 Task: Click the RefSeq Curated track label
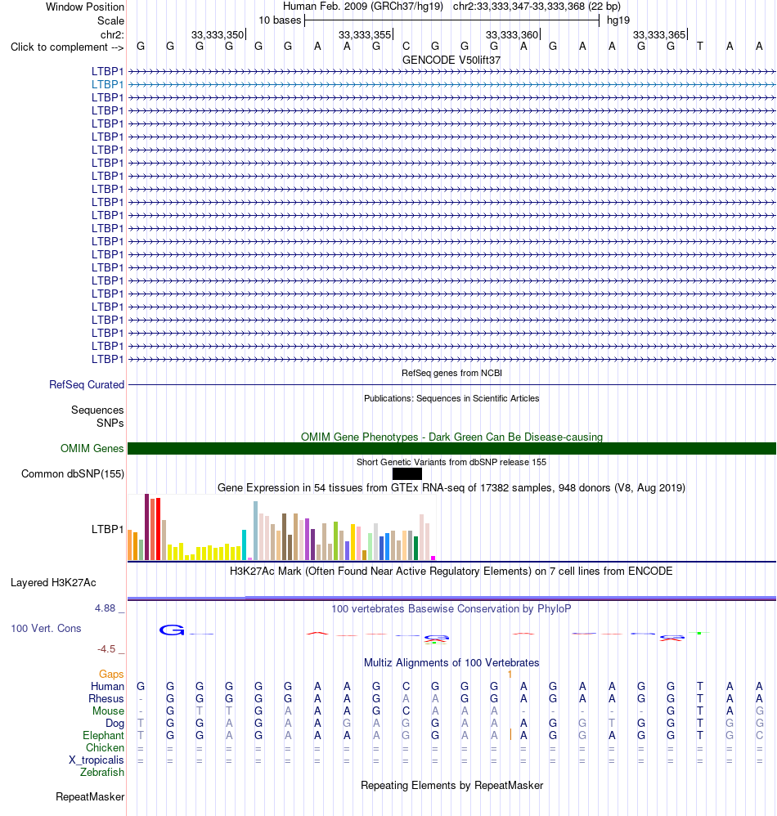(x=87, y=384)
